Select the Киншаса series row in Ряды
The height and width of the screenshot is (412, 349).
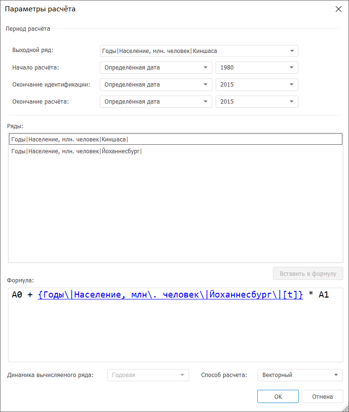tap(175, 139)
